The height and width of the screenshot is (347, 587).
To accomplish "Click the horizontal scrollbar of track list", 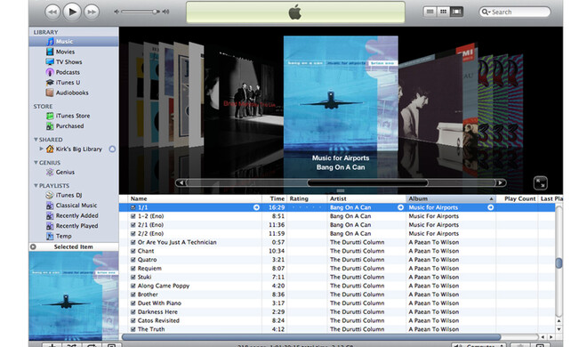I will tap(311, 337).
